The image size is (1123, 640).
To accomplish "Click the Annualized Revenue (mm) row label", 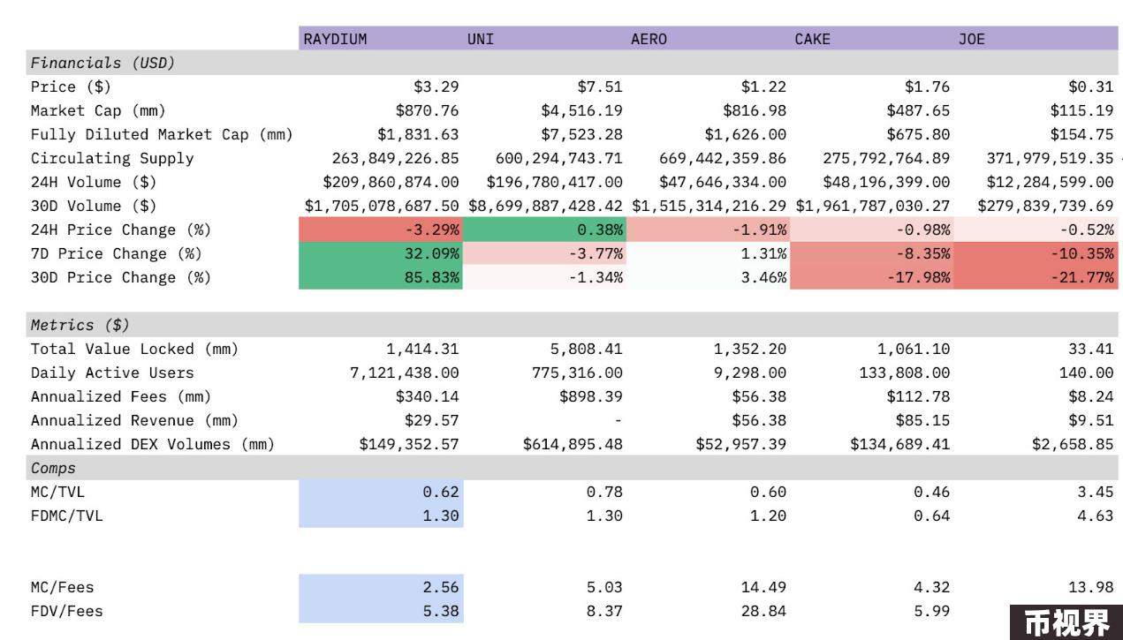I will point(134,420).
